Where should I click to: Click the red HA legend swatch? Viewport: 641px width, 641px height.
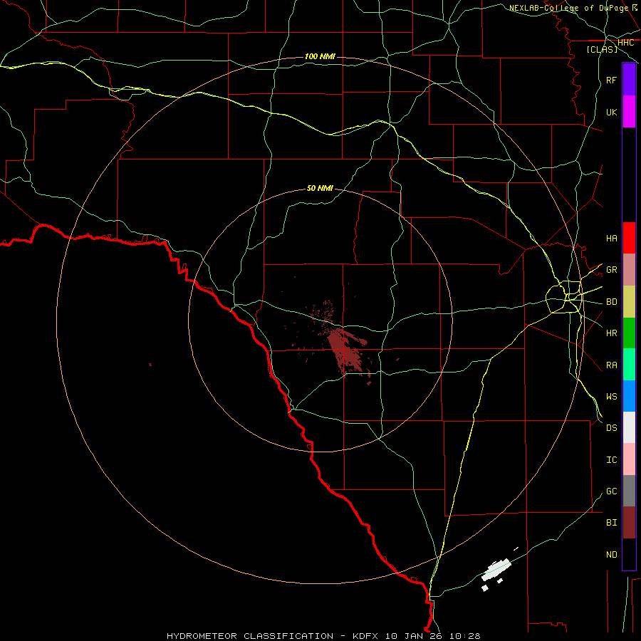coord(629,238)
